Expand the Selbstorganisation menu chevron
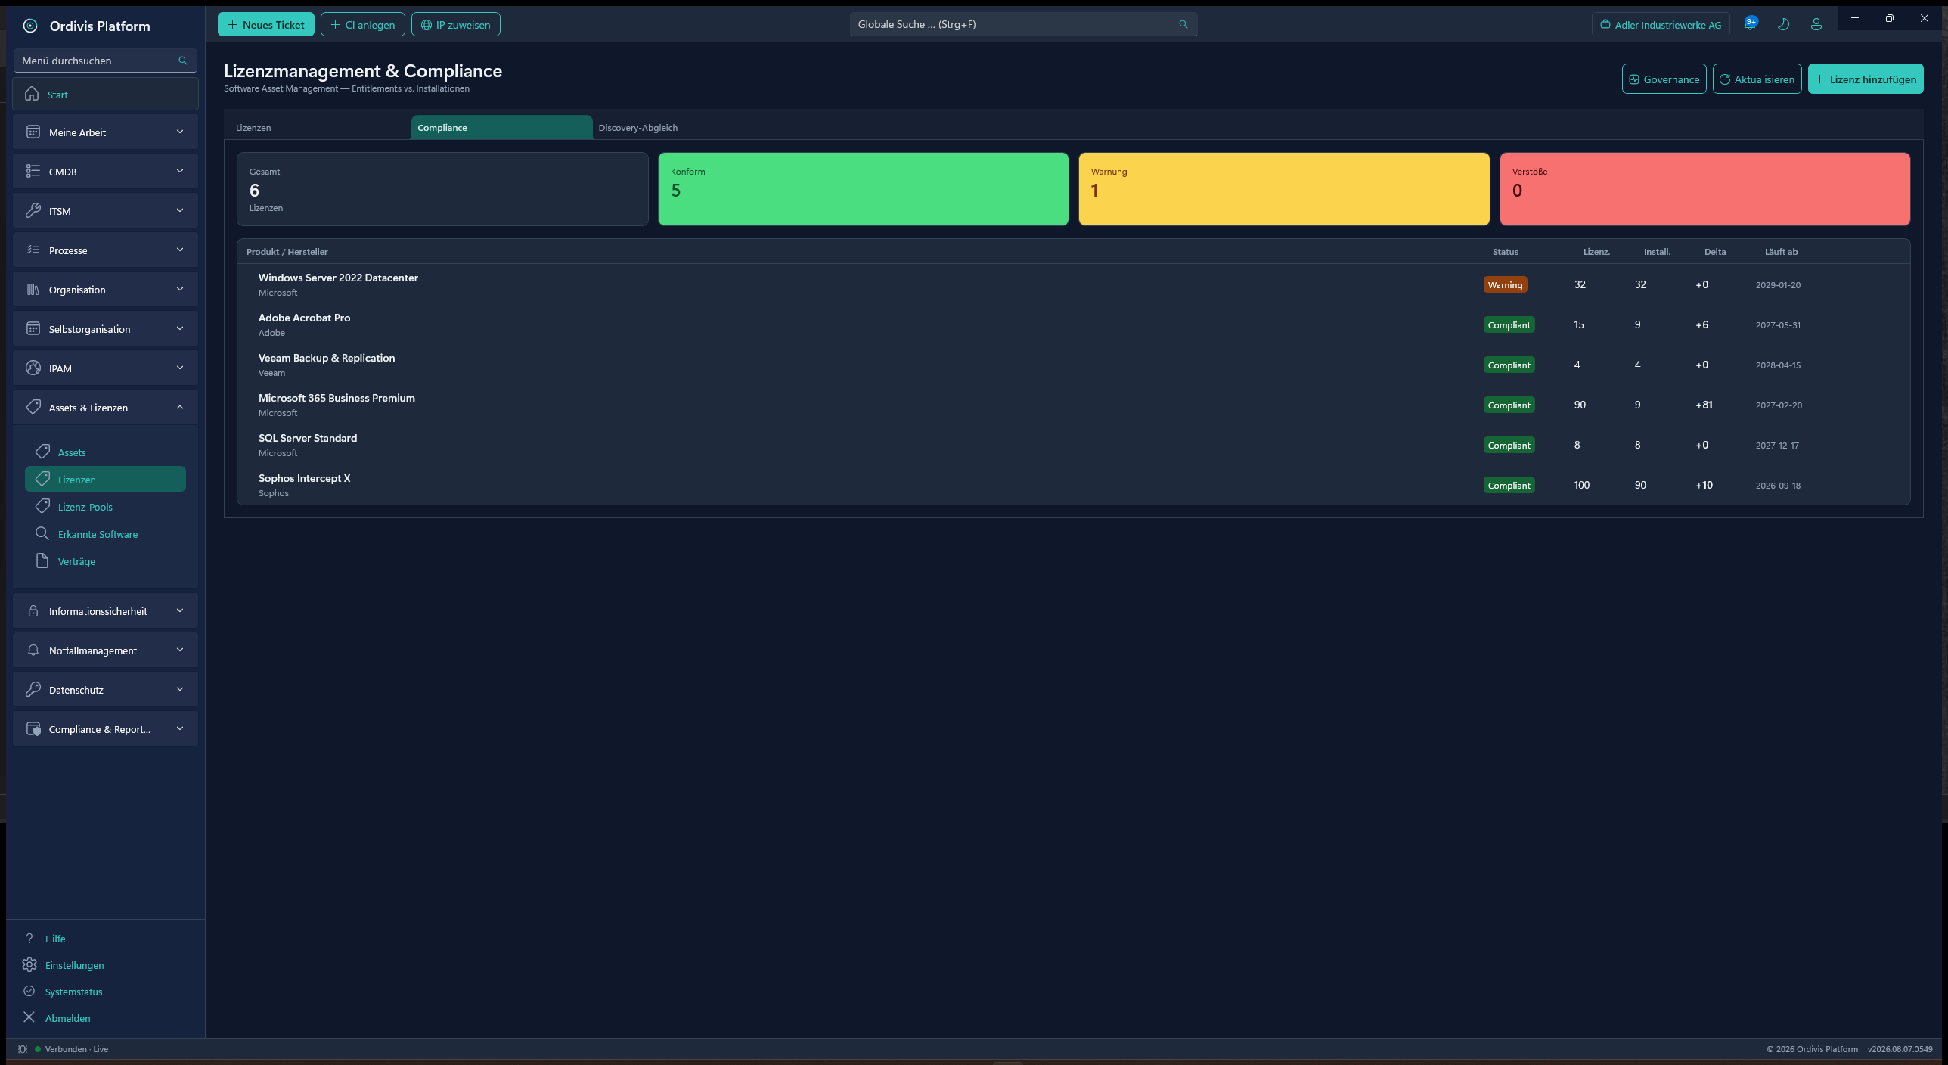This screenshot has height=1065, width=1948. (x=180, y=328)
